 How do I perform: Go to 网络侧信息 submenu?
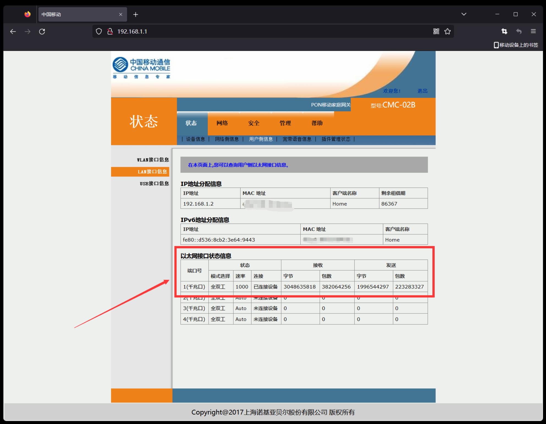click(x=227, y=139)
